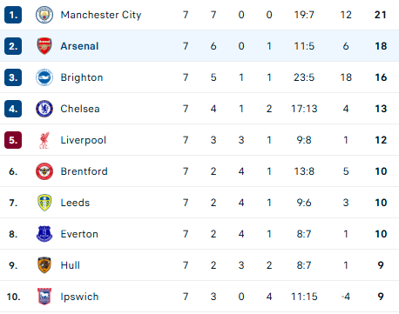Click the Leeds club crest
The image size is (399, 314).
[x=44, y=203]
